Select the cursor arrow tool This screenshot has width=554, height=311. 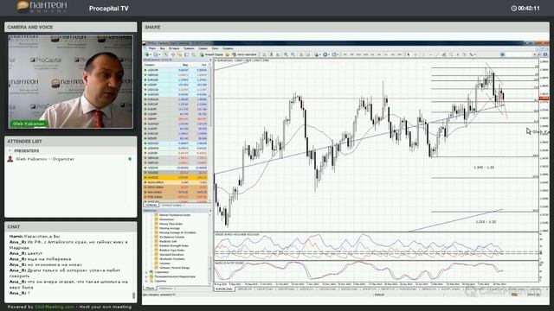pos(409,54)
